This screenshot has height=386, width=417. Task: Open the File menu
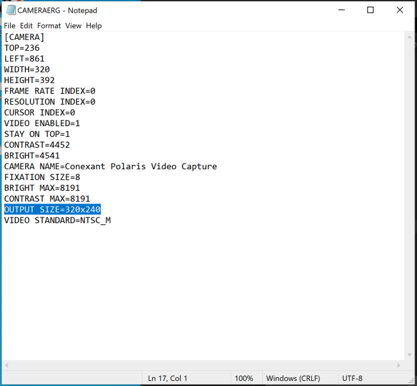click(x=10, y=26)
